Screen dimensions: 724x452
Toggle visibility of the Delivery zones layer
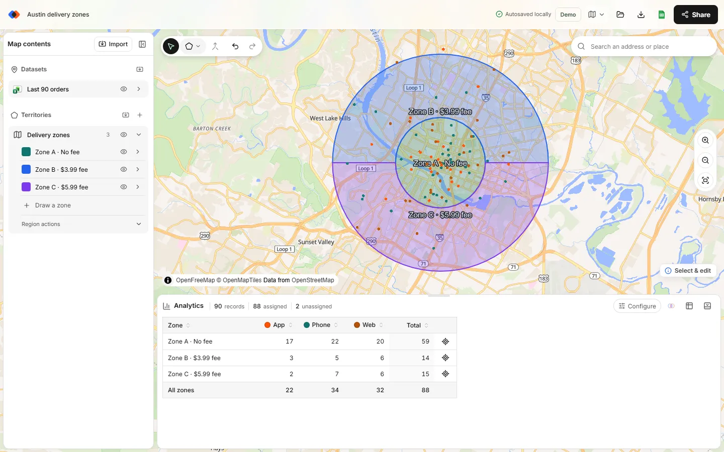point(124,135)
